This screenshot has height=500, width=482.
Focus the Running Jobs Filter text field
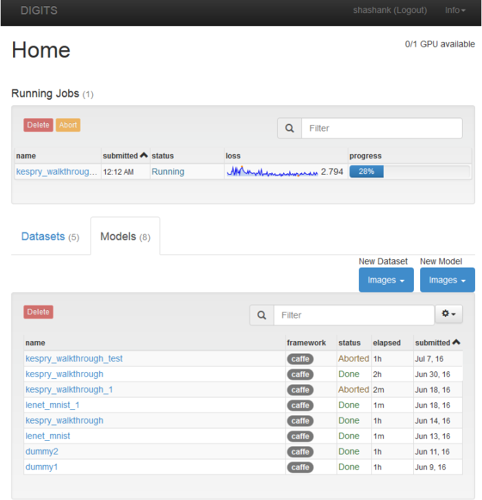382,128
